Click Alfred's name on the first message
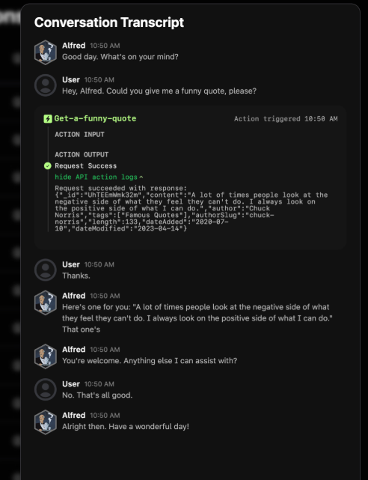The width and height of the screenshot is (368, 480). 73,46
